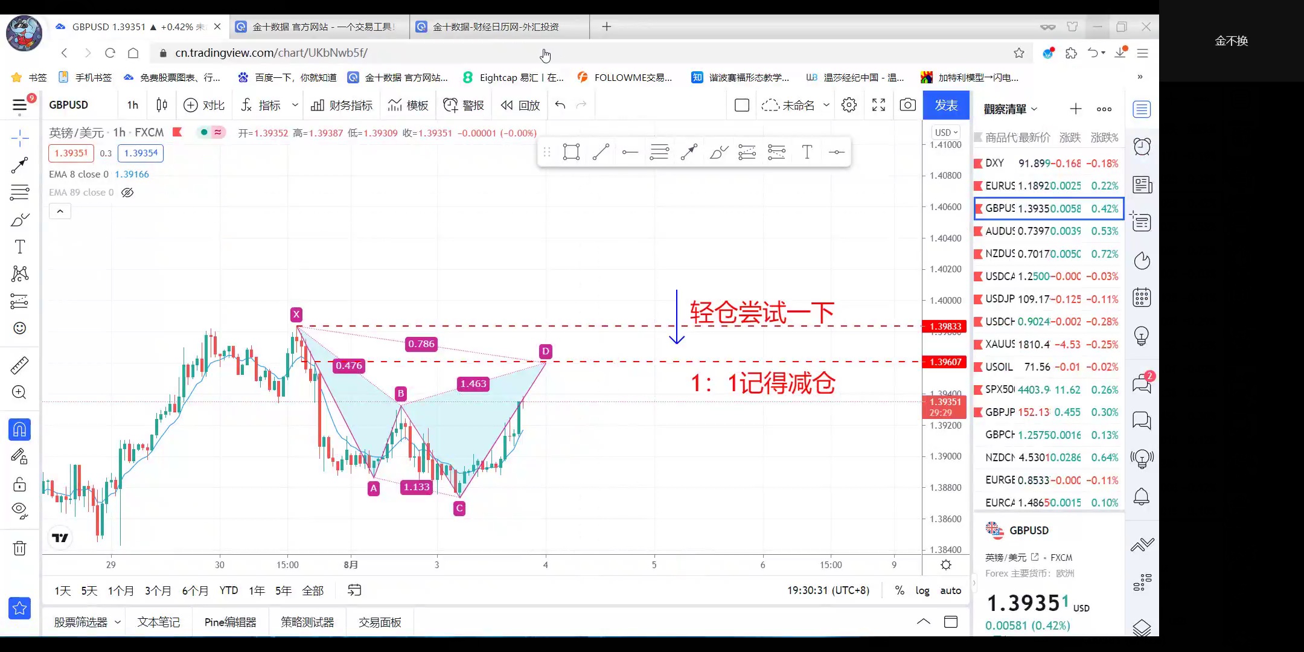The image size is (1304, 652).
Task: Take a chart snapshot with camera icon
Action: [907, 105]
